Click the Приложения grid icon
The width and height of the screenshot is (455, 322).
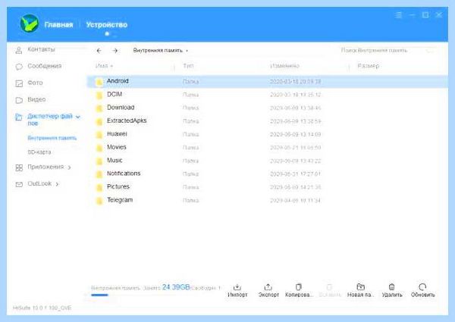[x=19, y=167]
